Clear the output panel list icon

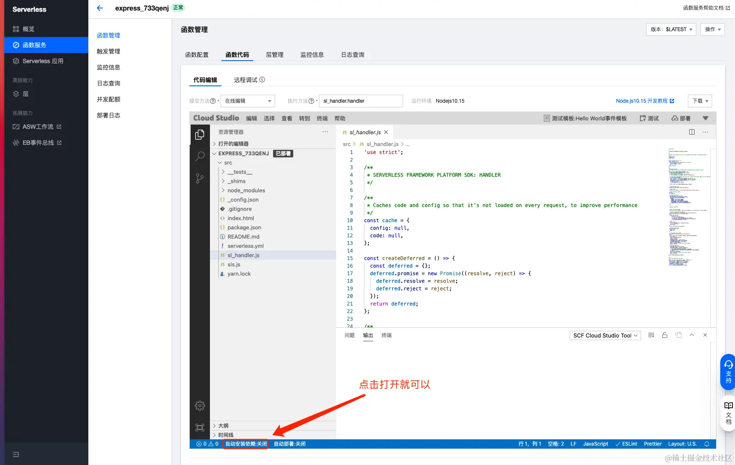pos(651,335)
